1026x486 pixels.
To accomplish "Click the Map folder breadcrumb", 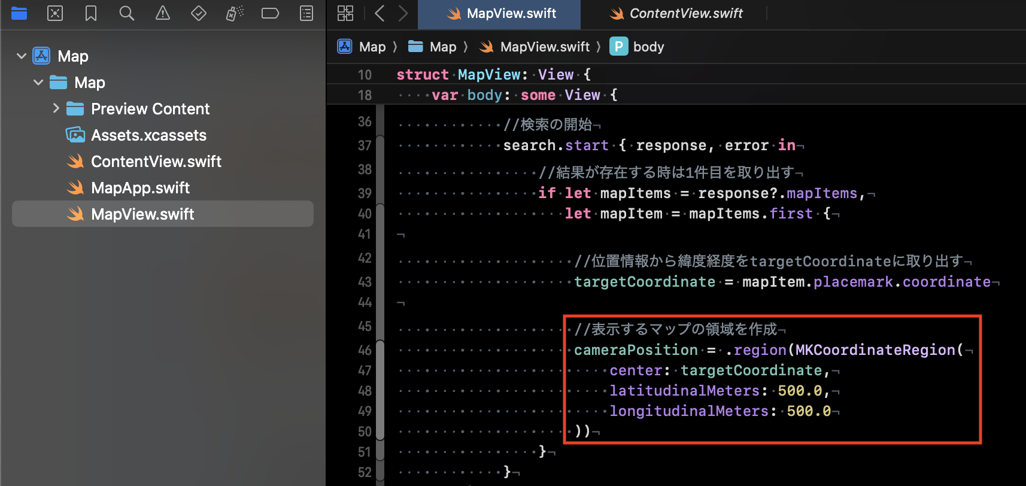I will click(432, 47).
